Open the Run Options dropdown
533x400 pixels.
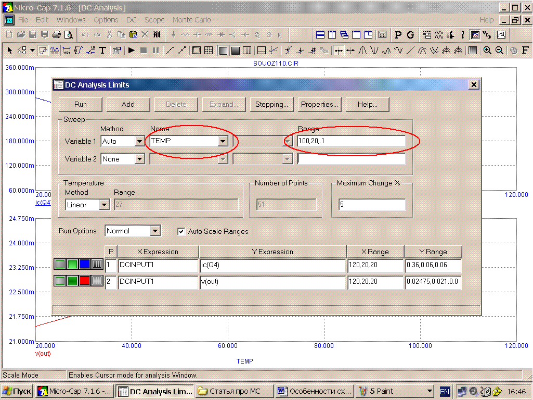[x=155, y=231]
